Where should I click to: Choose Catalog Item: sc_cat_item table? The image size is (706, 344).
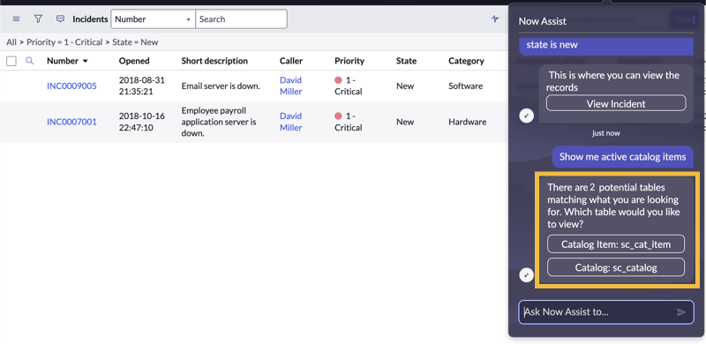(616, 244)
